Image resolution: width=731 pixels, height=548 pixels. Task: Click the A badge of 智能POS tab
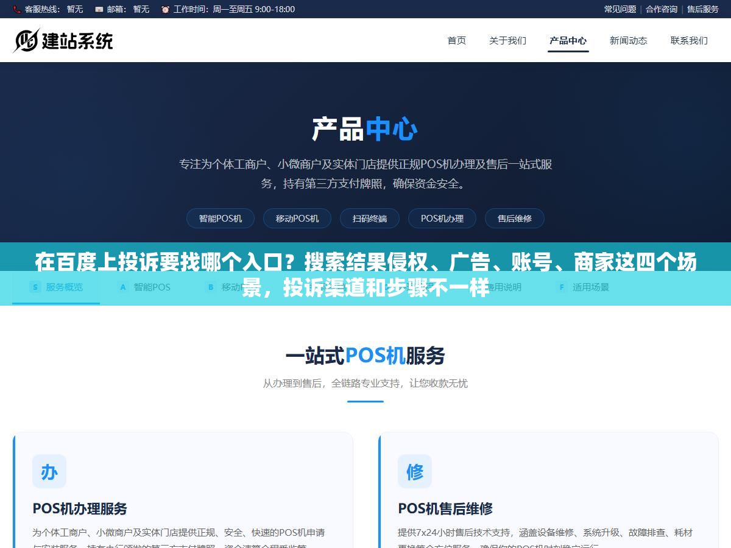click(x=123, y=287)
